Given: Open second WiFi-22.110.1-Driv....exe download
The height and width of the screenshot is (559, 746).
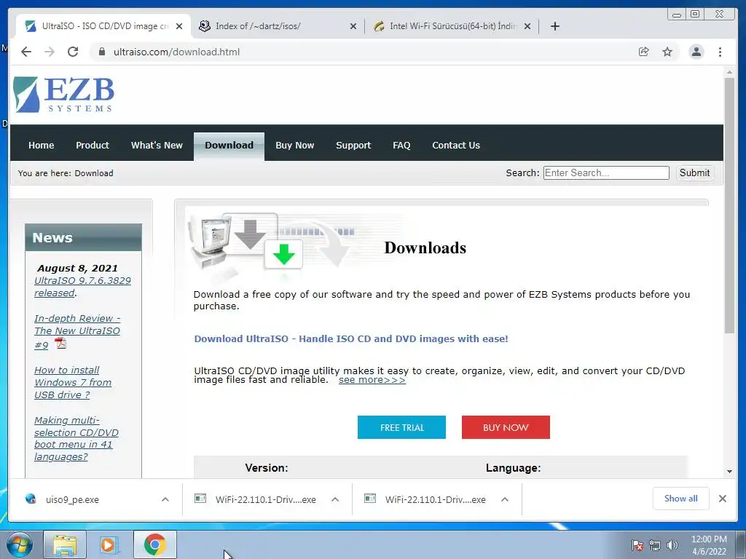Looking at the screenshot, I should click(x=425, y=499).
